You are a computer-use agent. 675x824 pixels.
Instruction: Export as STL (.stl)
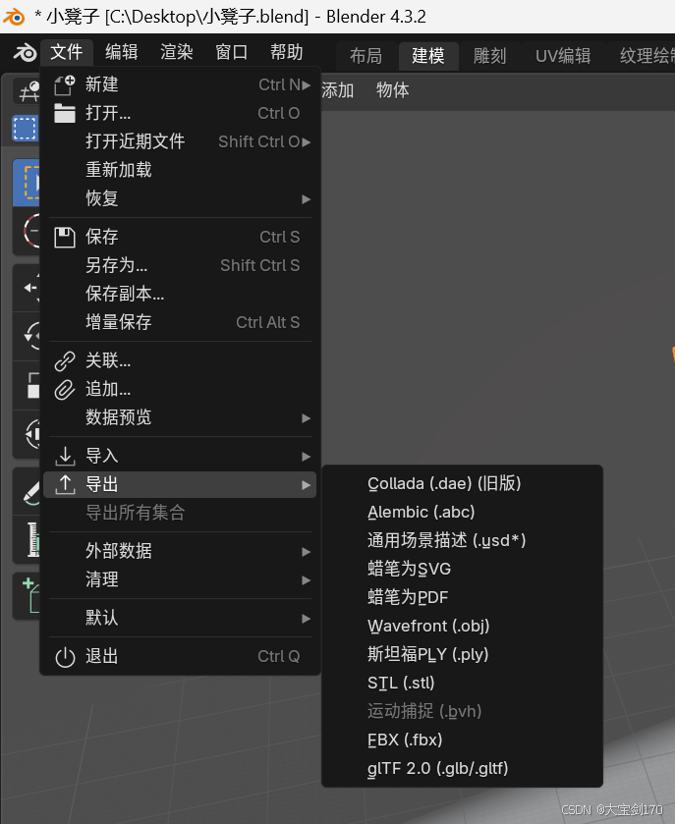tap(462, 683)
